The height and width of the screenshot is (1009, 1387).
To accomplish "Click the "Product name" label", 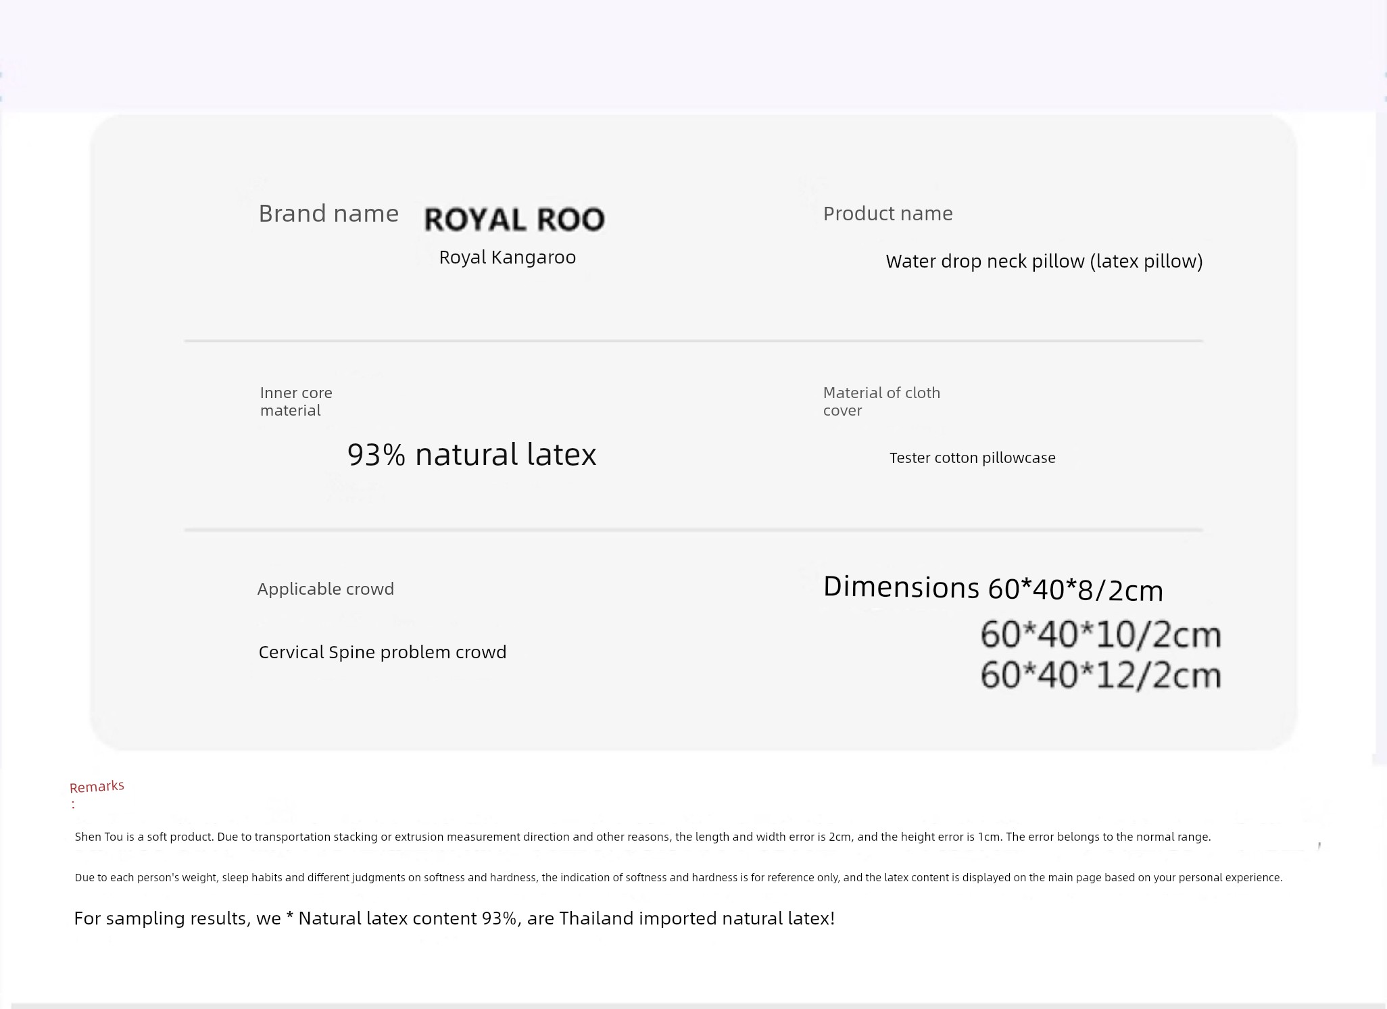I will (x=887, y=214).
